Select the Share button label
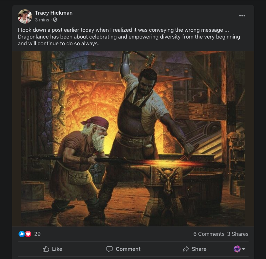The width and height of the screenshot is (266, 259). (199, 249)
